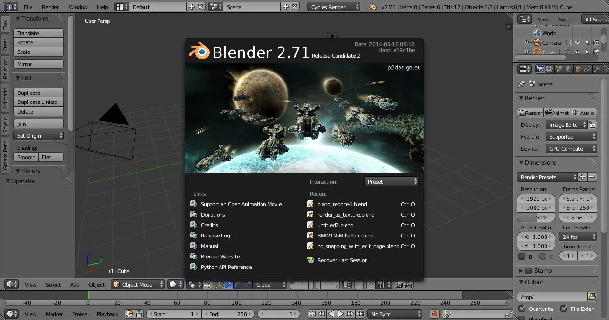
Task: Enable the Border B checkbox
Action: coord(522,257)
